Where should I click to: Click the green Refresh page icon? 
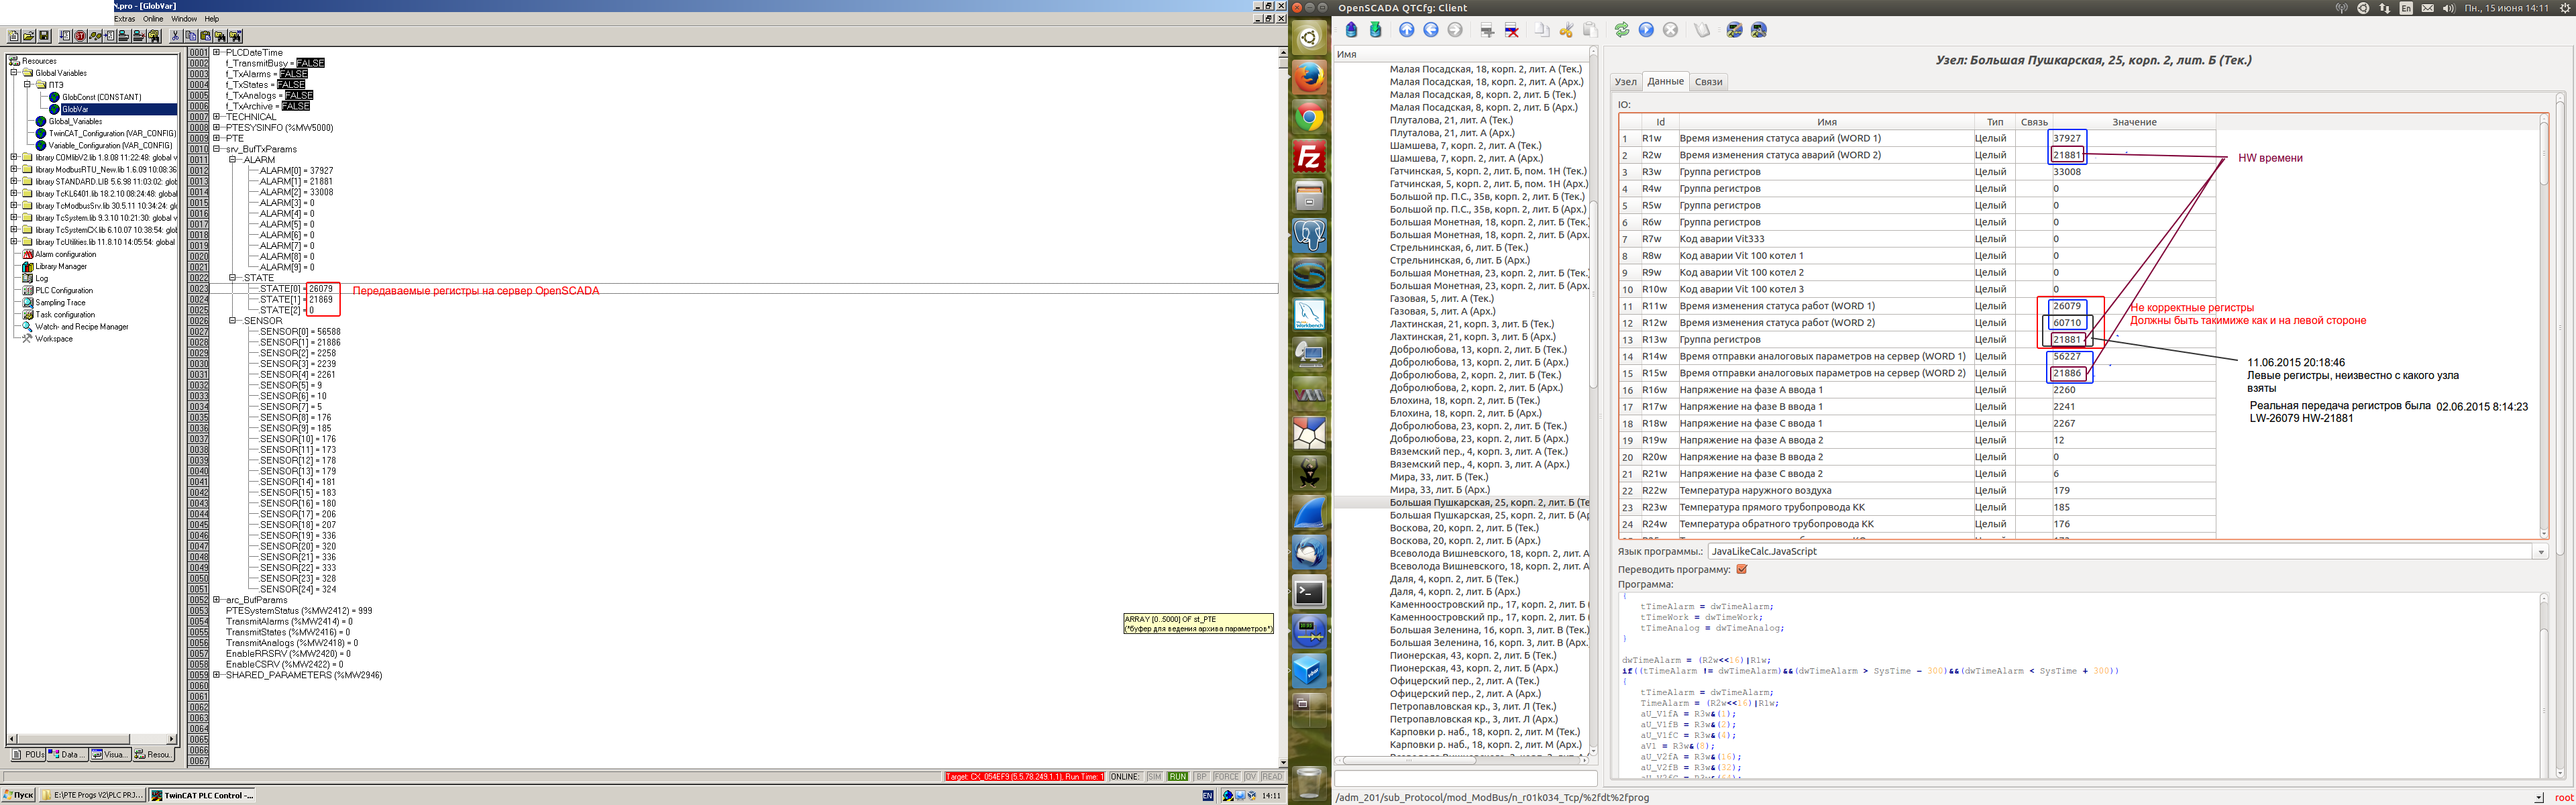click(x=1622, y=30)
